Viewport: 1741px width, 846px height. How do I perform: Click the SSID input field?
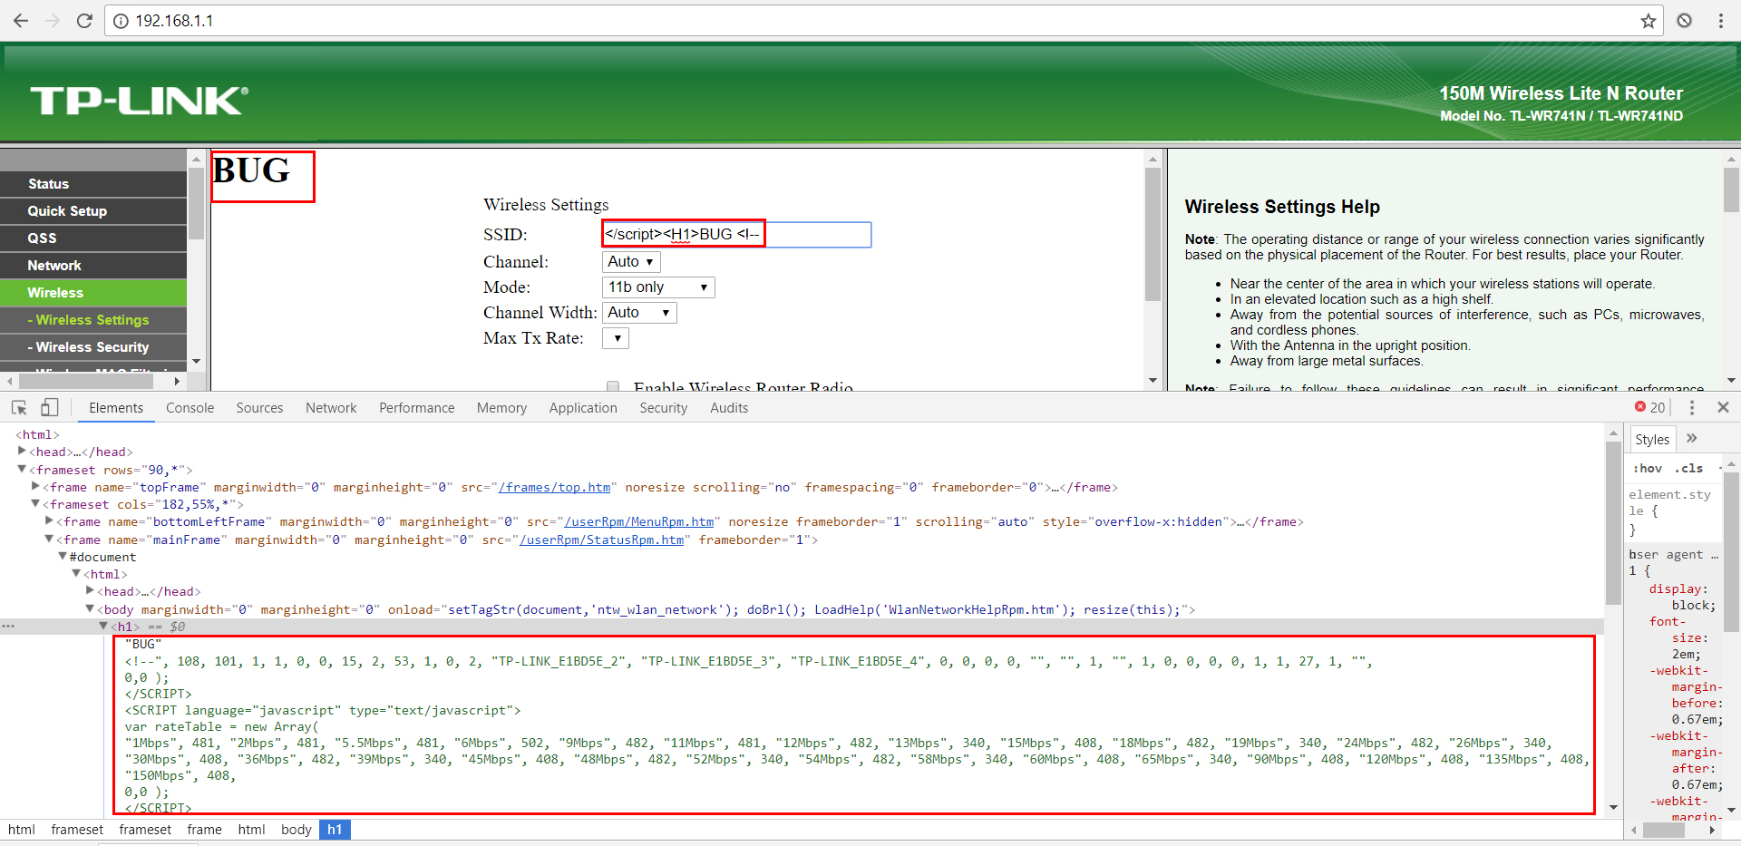pos(736,235)
